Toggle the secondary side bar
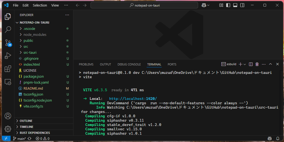This screenshot has width=284, height=142. tap(242, 5)
